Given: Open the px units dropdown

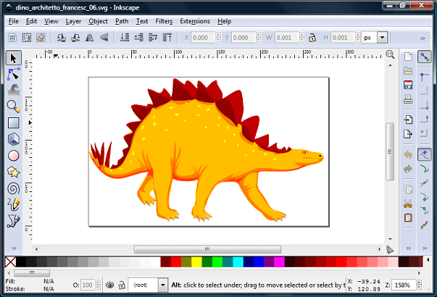Looking at the screenshot, I should 383,38.
